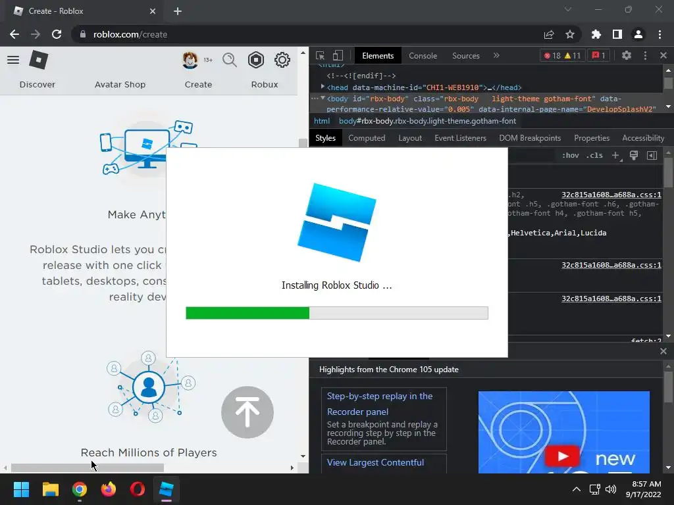The height and width of the screenshot is (505, 674).
Task: Go to Avatar Shop in Roblox nav
Action: click(x=120, y=85)
